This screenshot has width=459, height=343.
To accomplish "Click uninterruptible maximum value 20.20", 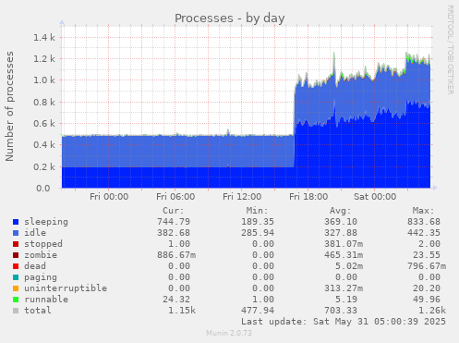I will (x=427, y=288).
